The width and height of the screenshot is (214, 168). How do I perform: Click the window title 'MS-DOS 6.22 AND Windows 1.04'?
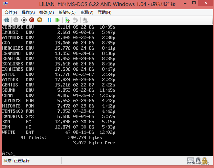coord(107,4)
